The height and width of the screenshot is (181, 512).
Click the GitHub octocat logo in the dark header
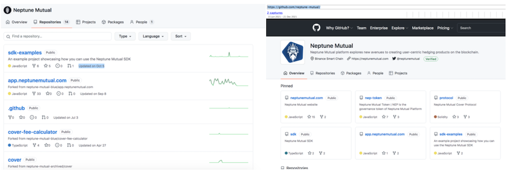click(316, 28)
